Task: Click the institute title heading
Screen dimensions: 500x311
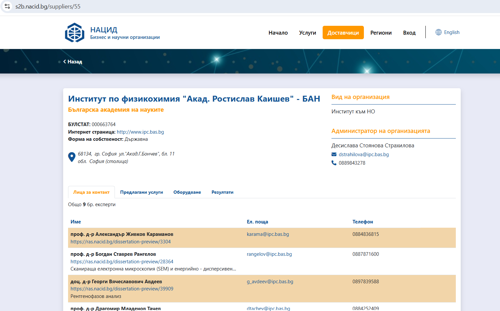Action: pyautogui.click(x=194, y=99)
